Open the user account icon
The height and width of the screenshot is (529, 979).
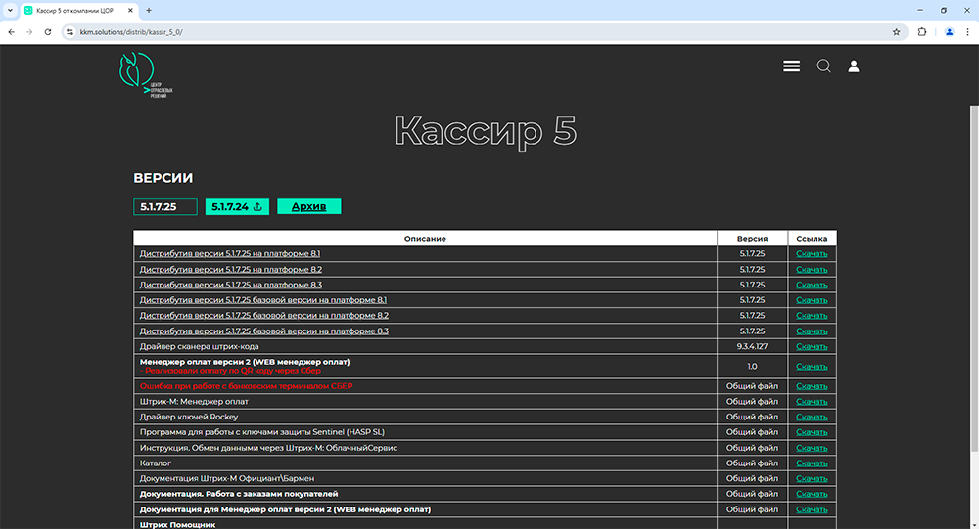854,66
